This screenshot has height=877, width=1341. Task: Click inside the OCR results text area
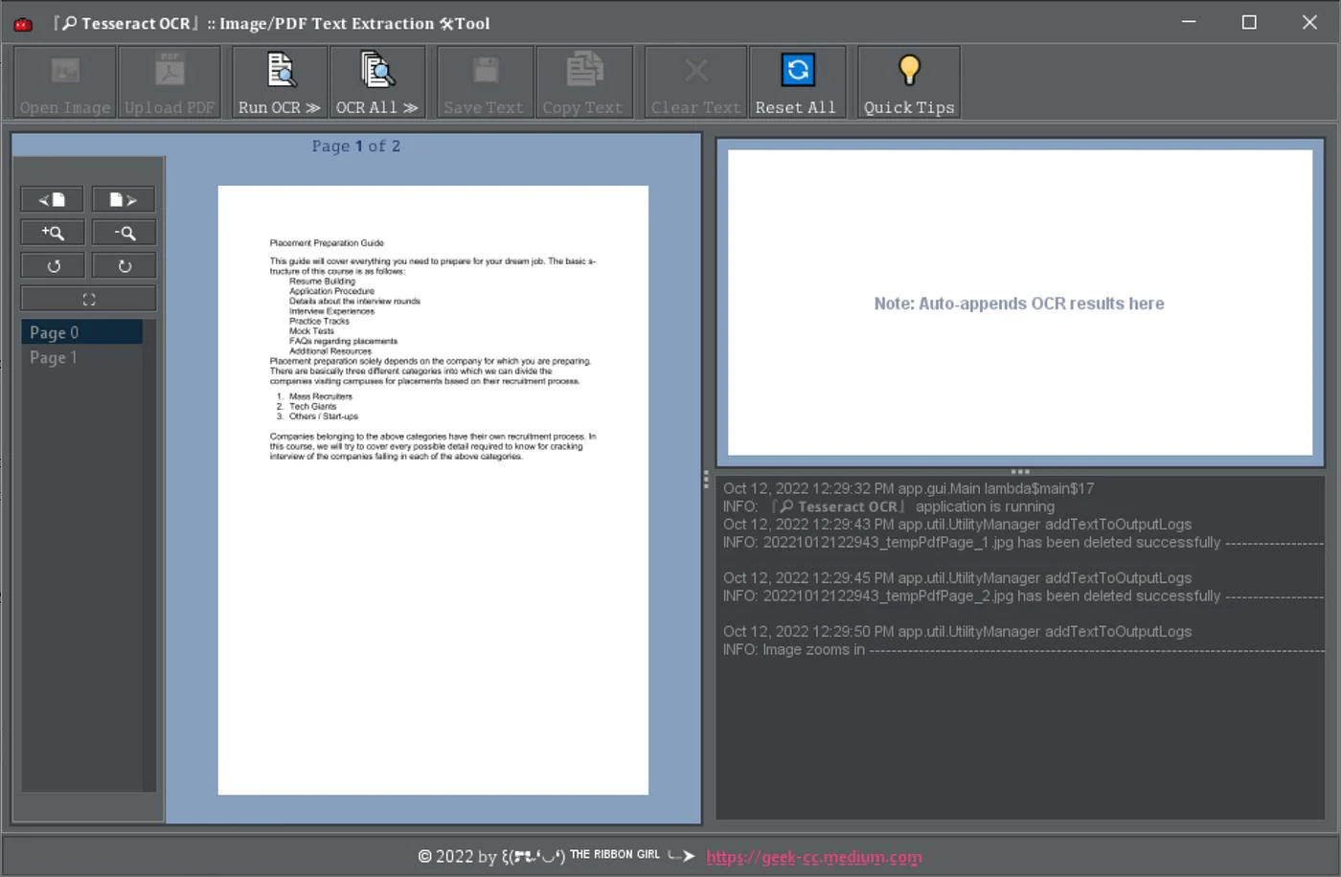[1020, 303]
